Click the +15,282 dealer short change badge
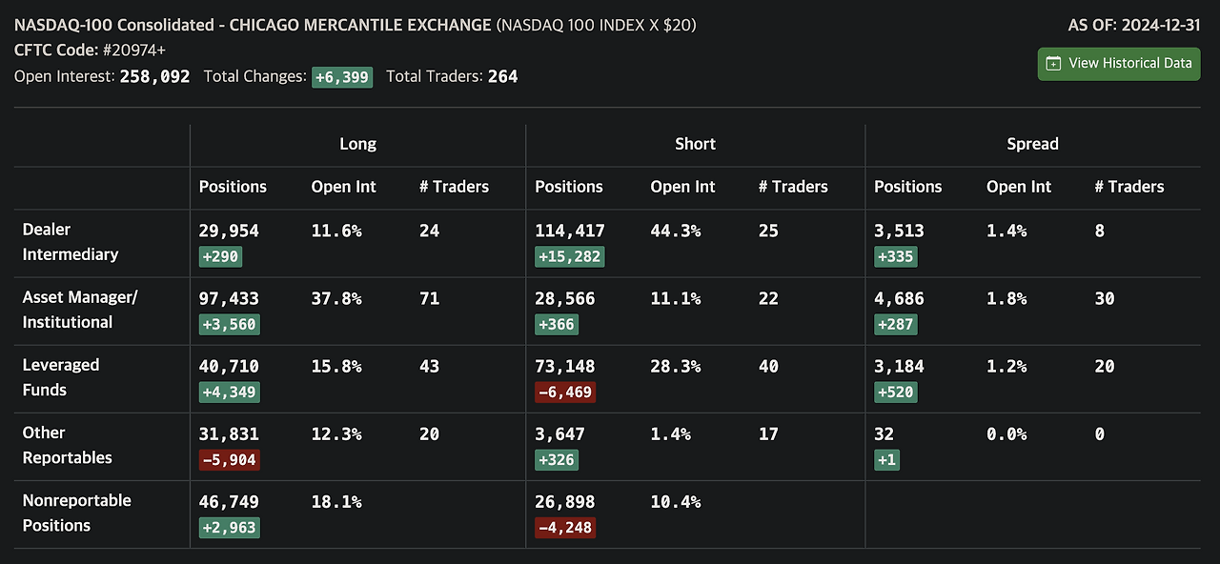 (x=570, y=256)
